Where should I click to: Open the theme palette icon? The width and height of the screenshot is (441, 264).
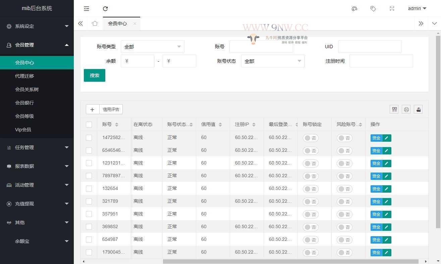(354, 9)
